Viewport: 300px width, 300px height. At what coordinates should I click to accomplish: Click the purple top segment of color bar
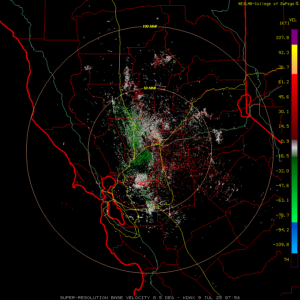pyautogui.click(x=294, y=37)
